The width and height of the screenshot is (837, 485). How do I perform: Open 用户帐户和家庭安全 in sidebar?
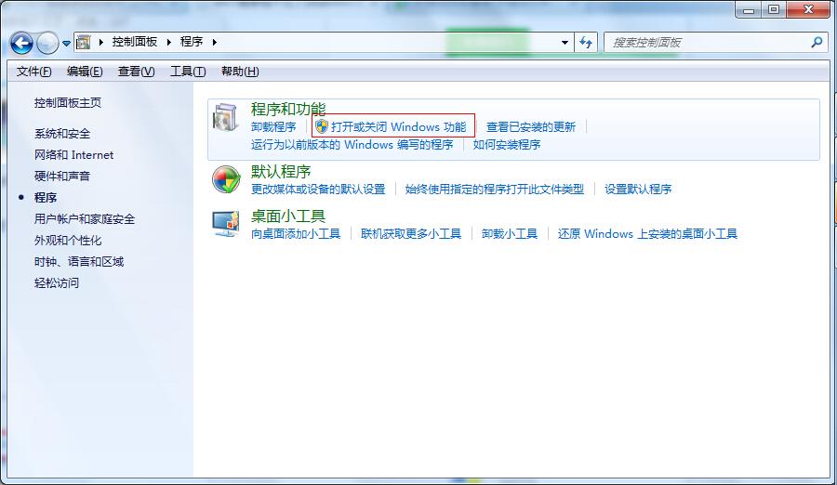click(85, 218)
